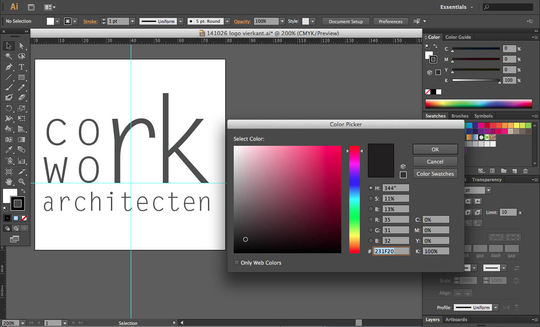The width and height of the screenshot is (540, 327).
Task: Select the Blend tool
Action: pos(21,150)
